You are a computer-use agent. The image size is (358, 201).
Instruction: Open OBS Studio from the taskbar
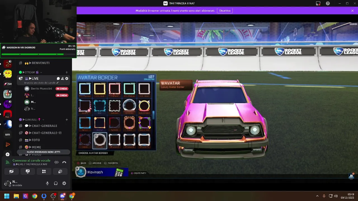pyautogui.click(x=53, y=196)
